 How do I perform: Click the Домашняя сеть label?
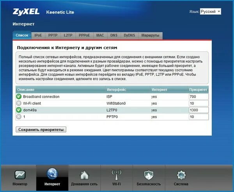pos(84,184)
